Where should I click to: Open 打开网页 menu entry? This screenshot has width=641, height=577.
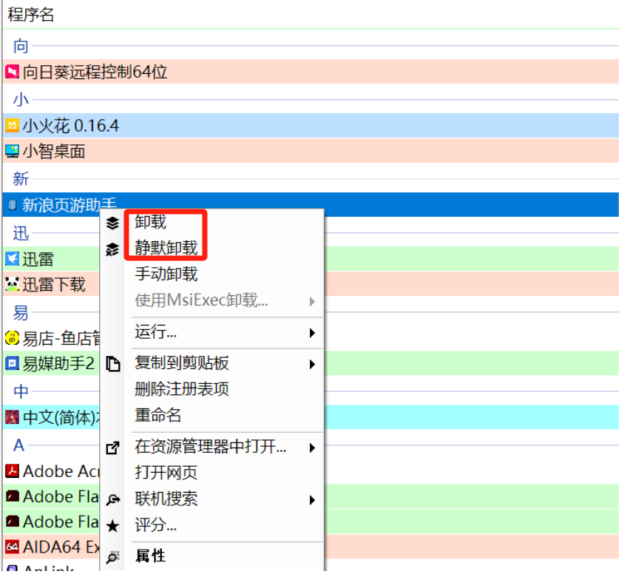[x=166, y=473]
